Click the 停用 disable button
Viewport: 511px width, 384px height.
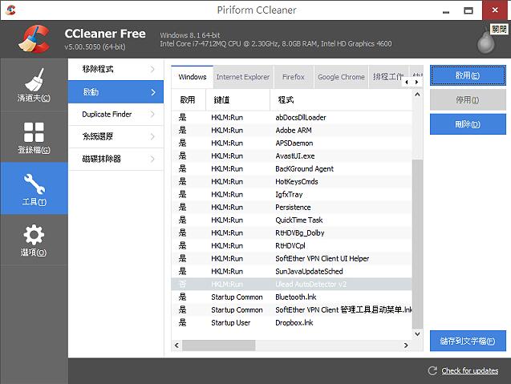click(468, 99)
